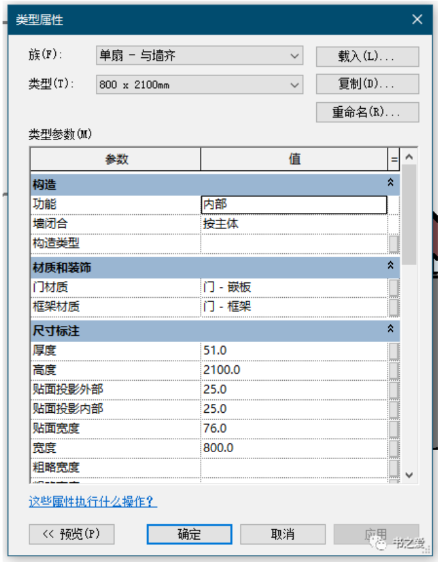
Task: Click the 粗略宽度 value cell
Action: point(294,468)
